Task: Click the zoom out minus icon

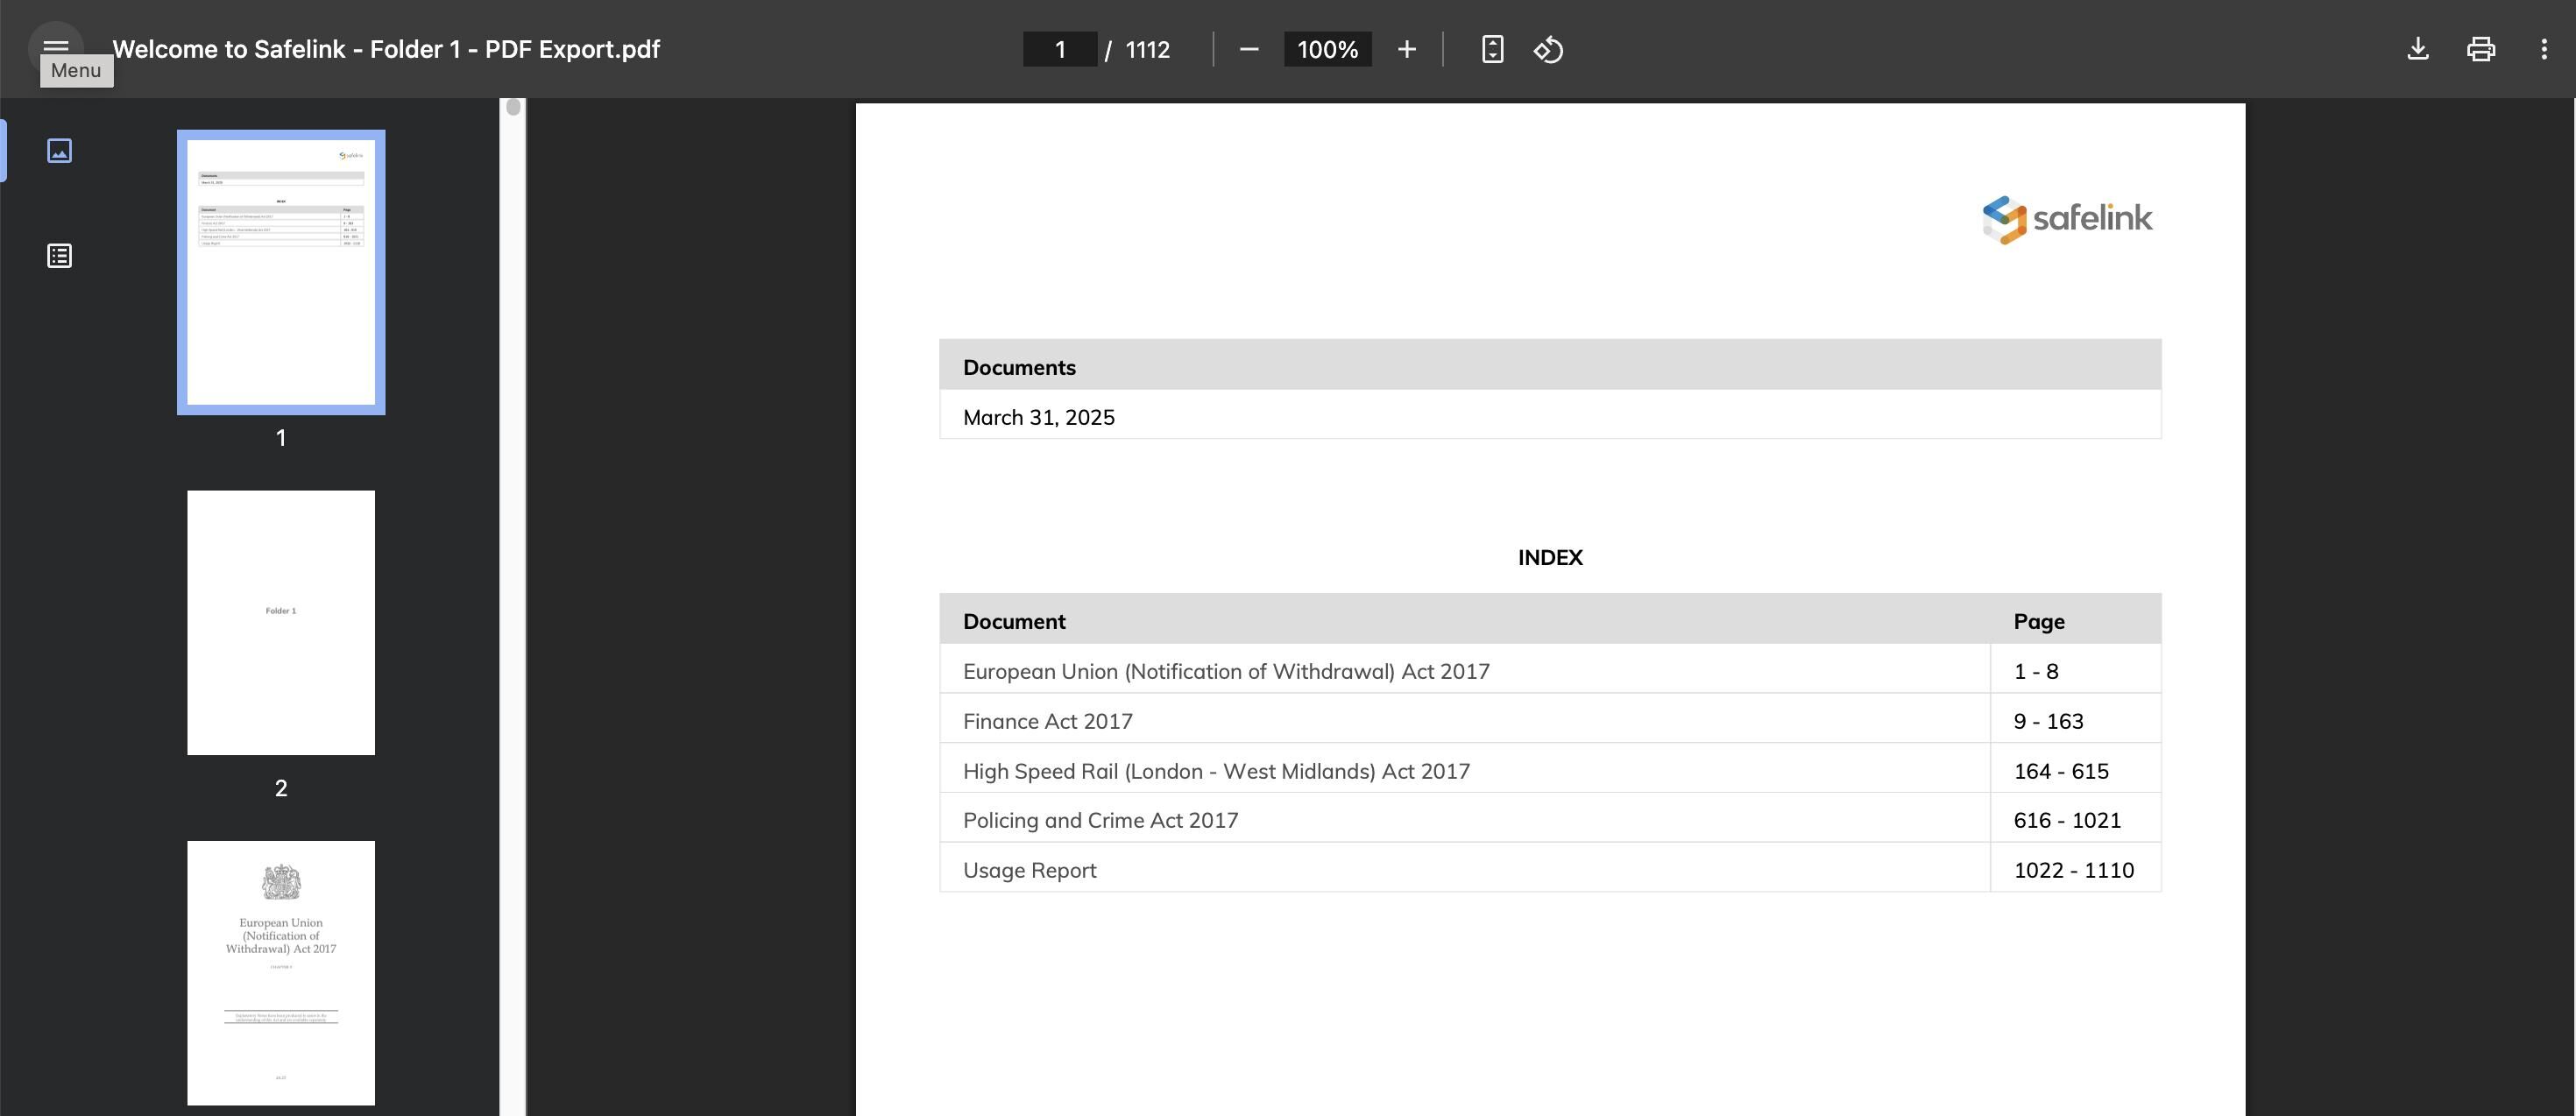Action: [x=1248, y=49]
